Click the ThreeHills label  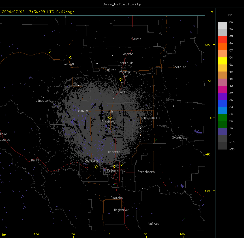tap(152, 118)
